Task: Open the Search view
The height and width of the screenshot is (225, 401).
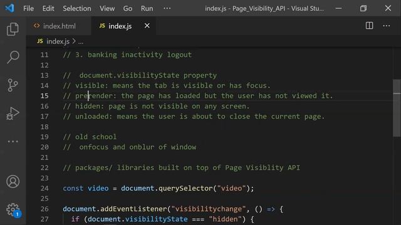Action: tap(13, 57)
